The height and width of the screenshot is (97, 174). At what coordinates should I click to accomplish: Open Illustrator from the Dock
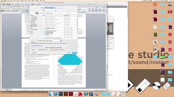tap(66, 94)
